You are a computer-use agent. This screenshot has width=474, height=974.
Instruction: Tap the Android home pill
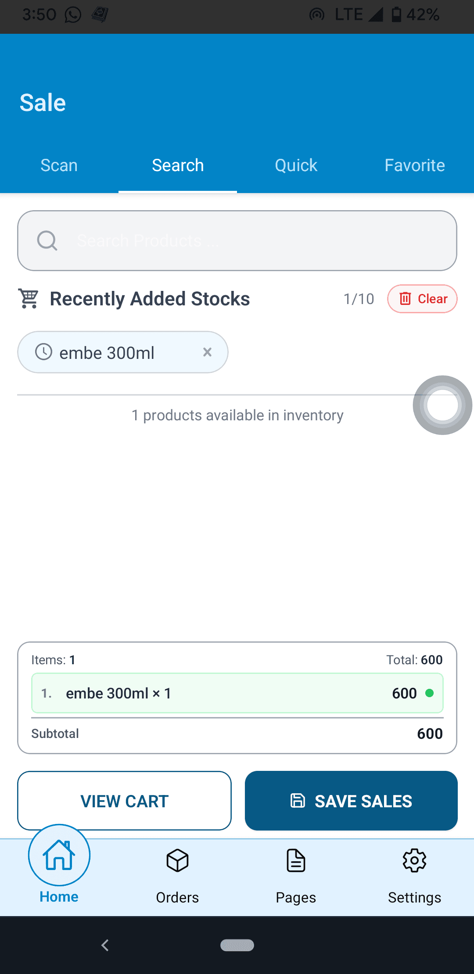[237, 945]
